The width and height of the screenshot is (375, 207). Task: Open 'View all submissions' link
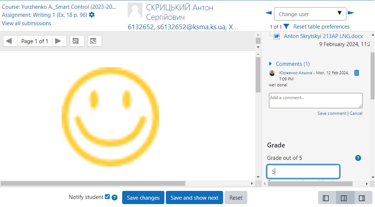point(26,23)
